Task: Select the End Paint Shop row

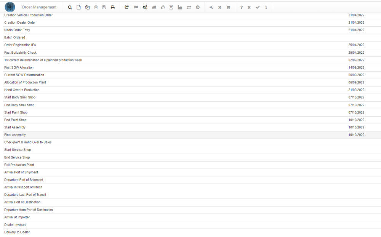Action: (192, 120)
